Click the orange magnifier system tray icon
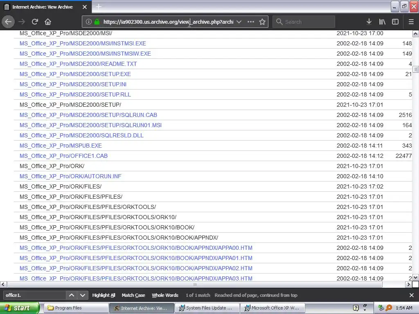 click(389, 308)
